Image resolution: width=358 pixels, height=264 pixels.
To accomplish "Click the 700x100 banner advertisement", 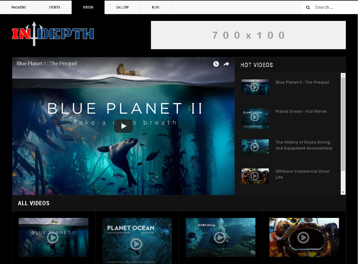I will coord(248,35).
